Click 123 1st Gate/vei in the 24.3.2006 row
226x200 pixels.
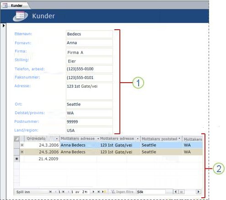click(116, 145)
